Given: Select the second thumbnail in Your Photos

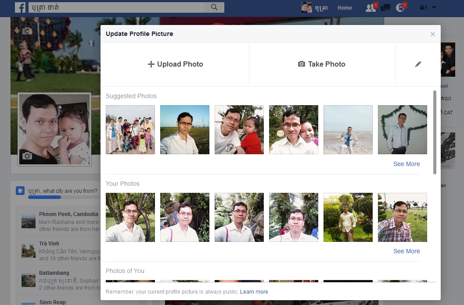Looking at the screenshot, I should pyautogui.click(x=185, y=217).
